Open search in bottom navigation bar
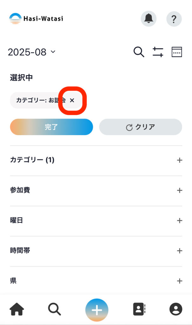192x325 pixels. pos(54,309)
